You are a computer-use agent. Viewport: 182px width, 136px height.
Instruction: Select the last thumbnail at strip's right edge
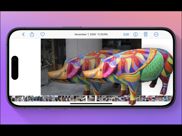172,99
